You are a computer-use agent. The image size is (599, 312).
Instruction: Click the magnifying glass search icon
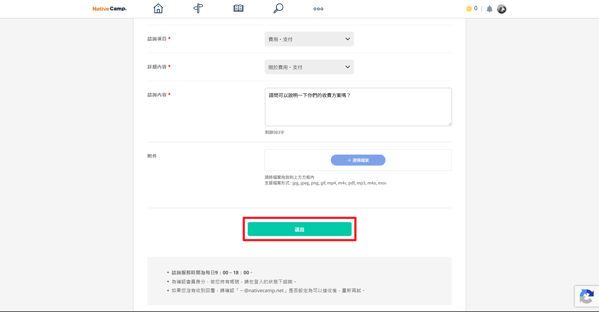click(x=278, y=8)
